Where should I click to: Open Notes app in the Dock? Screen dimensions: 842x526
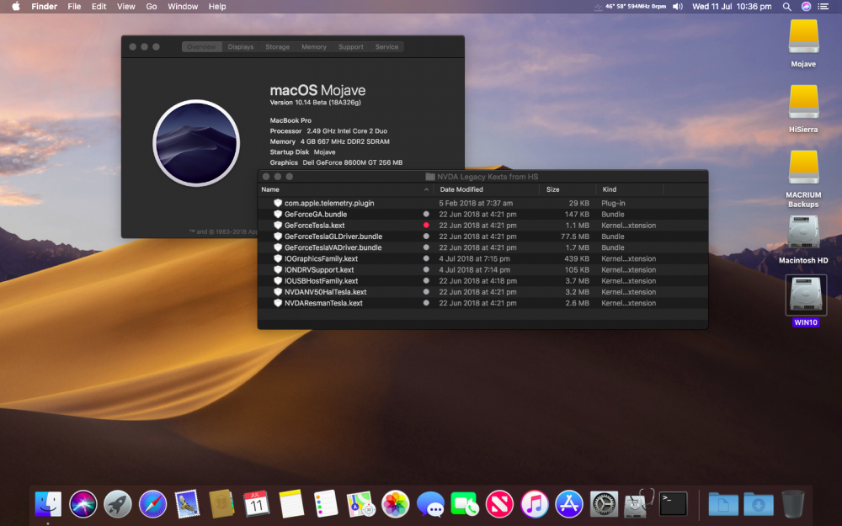click(291, 504)
